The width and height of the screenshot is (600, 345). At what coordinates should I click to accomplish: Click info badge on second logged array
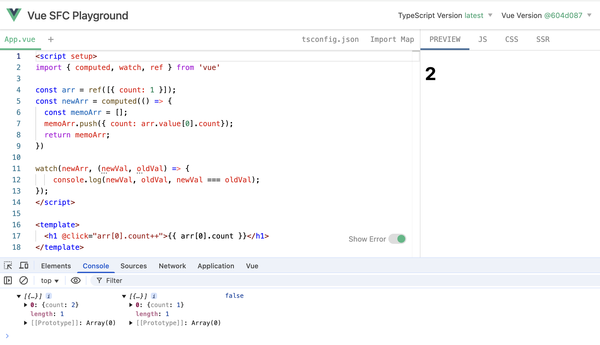[154, 296]
